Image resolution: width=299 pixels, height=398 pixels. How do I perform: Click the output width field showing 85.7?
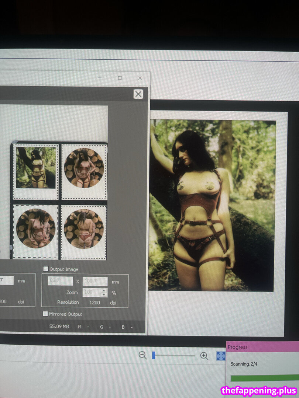61,282
